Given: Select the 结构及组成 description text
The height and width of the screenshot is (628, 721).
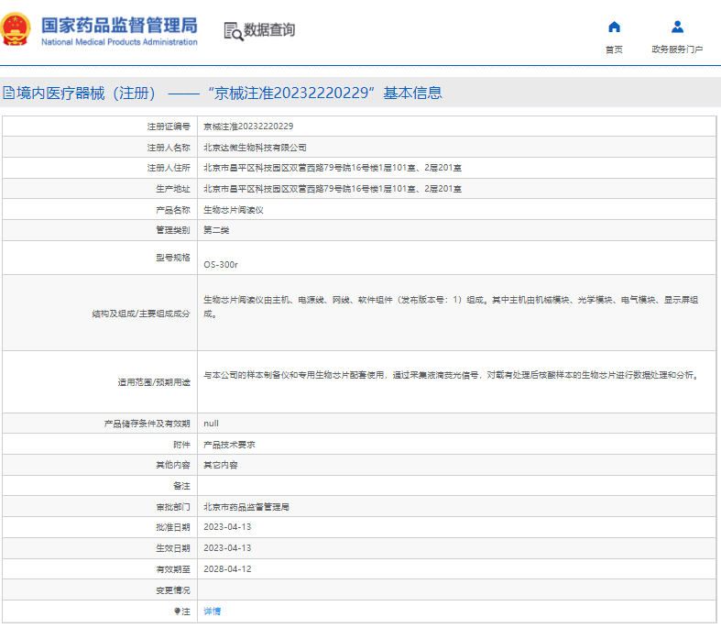Looking at the screenshot, I should 451,307.
